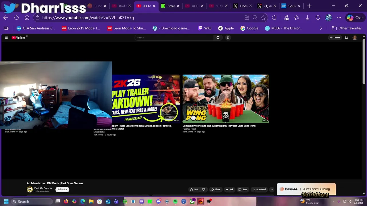Open the media control music icon
Image resolution: width=367 pixels, height=206 pixels.
tap(286, 17)
